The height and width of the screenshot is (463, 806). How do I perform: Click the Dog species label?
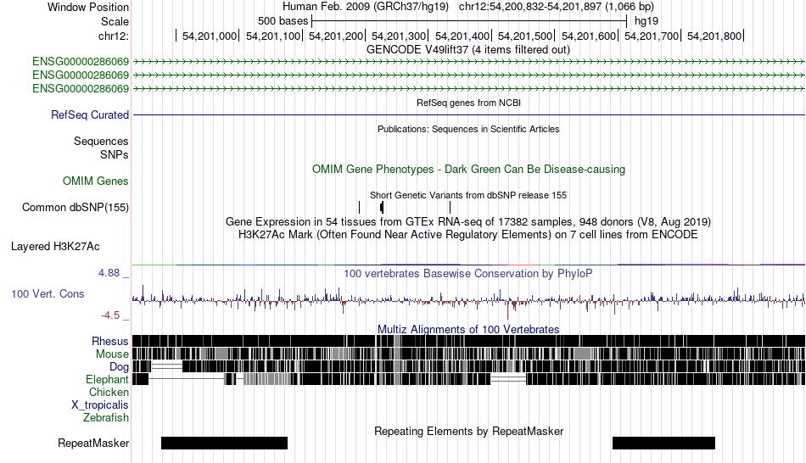point(119,366)
